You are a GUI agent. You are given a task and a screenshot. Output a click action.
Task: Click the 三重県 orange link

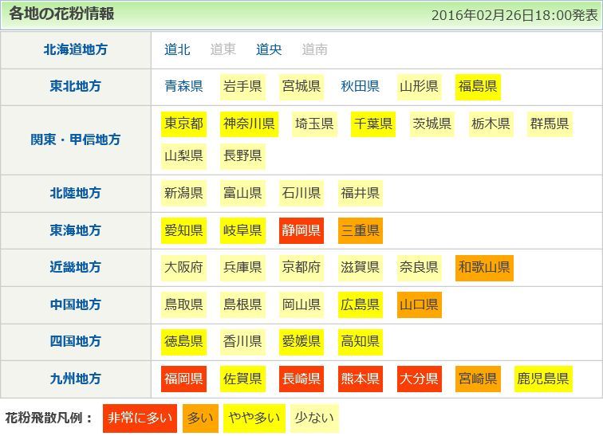click(360, 230)
